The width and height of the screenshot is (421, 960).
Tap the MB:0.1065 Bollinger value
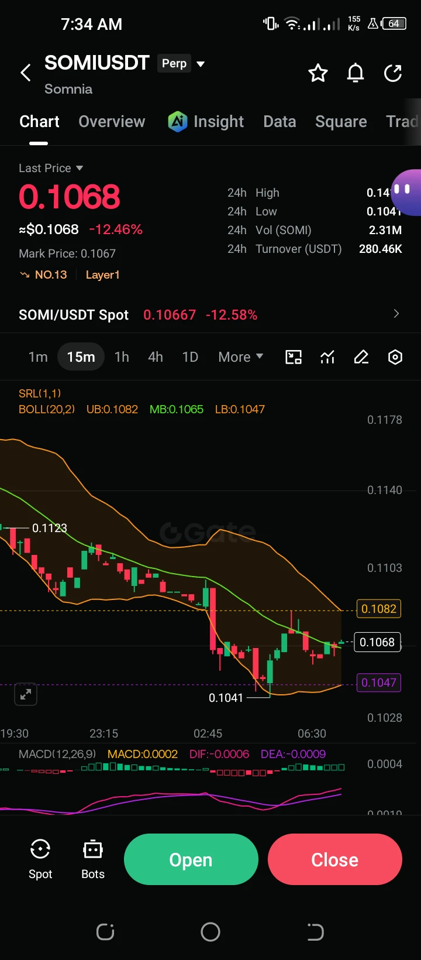point(177,409)
